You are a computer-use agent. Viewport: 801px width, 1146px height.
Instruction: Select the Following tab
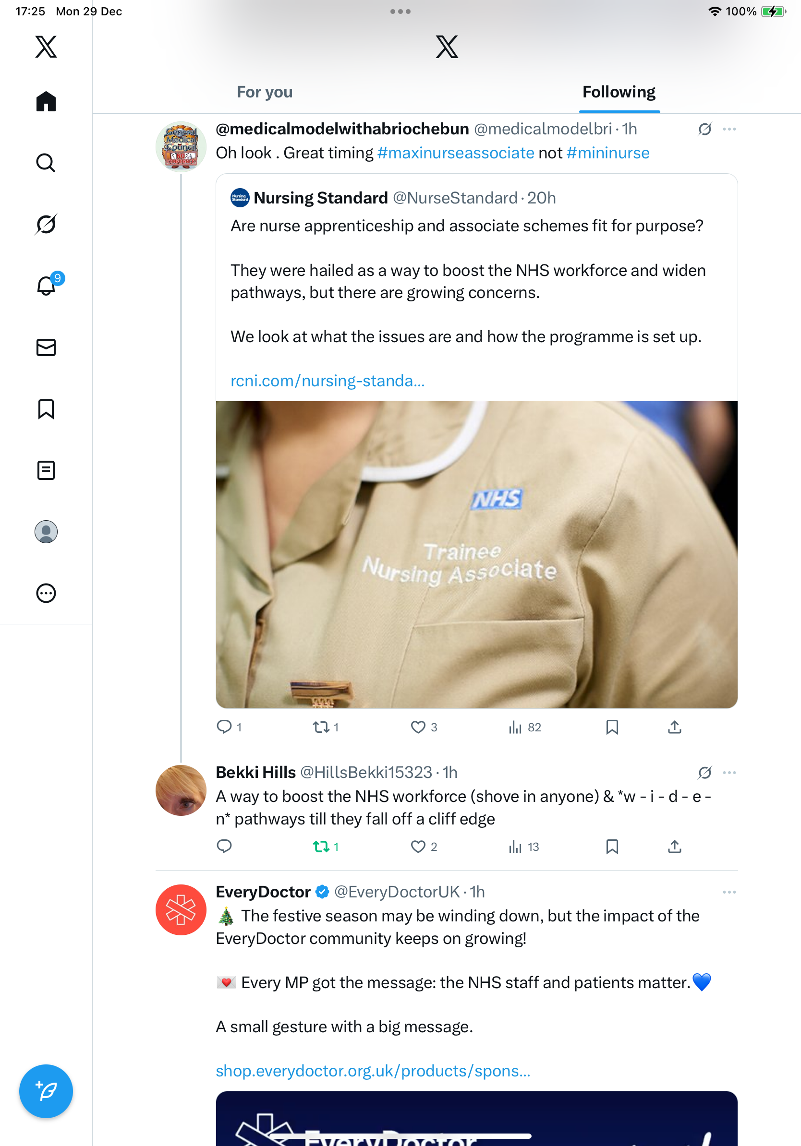pos(619,92)
